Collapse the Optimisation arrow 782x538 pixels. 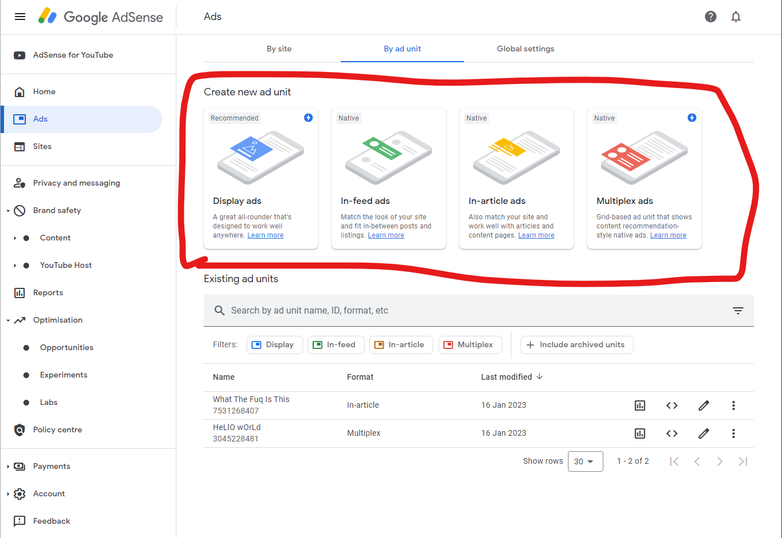tap(8, 320)
